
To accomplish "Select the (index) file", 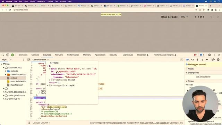I will pos(14,78).
